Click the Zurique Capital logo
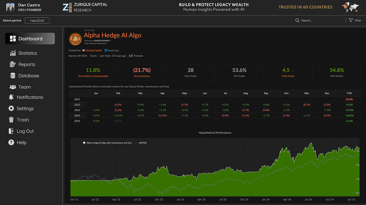This screenshot has width=366, height=205. [67, 8]
